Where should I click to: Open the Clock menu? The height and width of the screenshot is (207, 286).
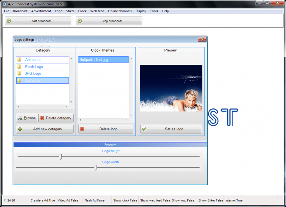point(82,11)
